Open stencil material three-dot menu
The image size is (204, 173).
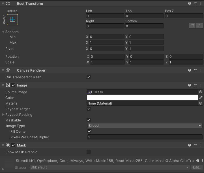(x=202, y=161)
